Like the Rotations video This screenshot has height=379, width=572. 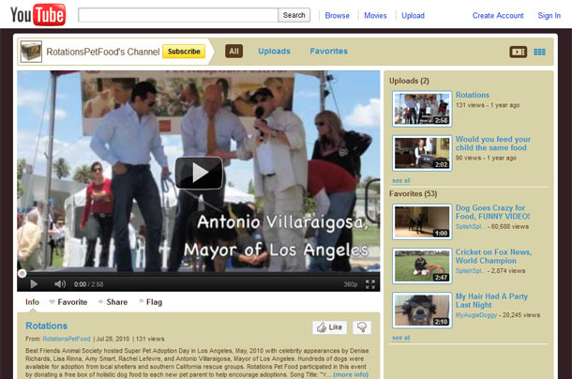coord(330,327)
